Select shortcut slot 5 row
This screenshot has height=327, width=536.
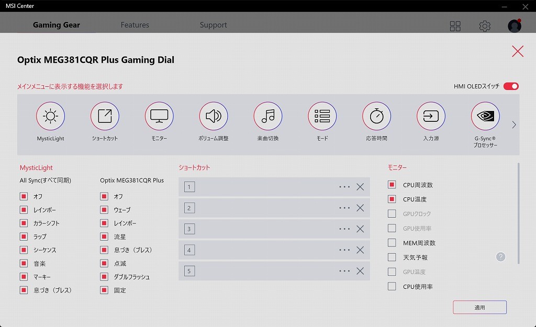[274, 271]
